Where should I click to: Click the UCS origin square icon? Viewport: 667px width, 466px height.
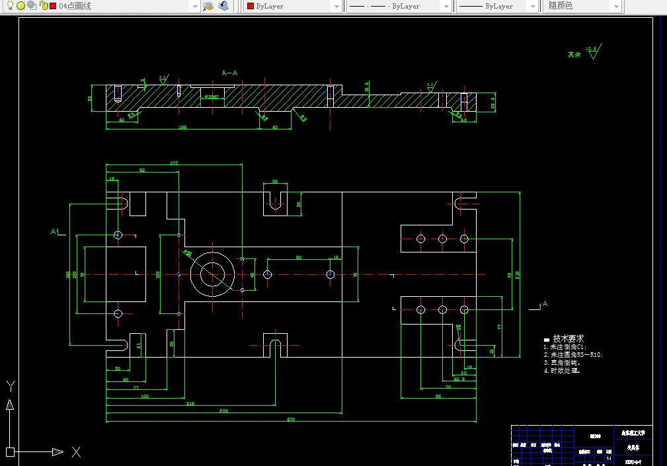click(x=10, y=452)
